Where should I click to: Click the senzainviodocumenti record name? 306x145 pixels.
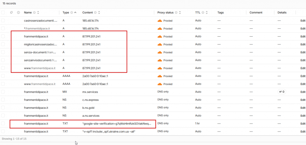coord(40,60)
